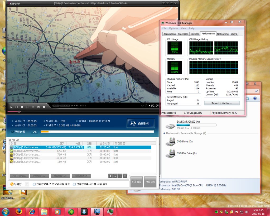Click the KMPlayer logo in the title bar
Viewport: 270px width, 216px height.
13,4
